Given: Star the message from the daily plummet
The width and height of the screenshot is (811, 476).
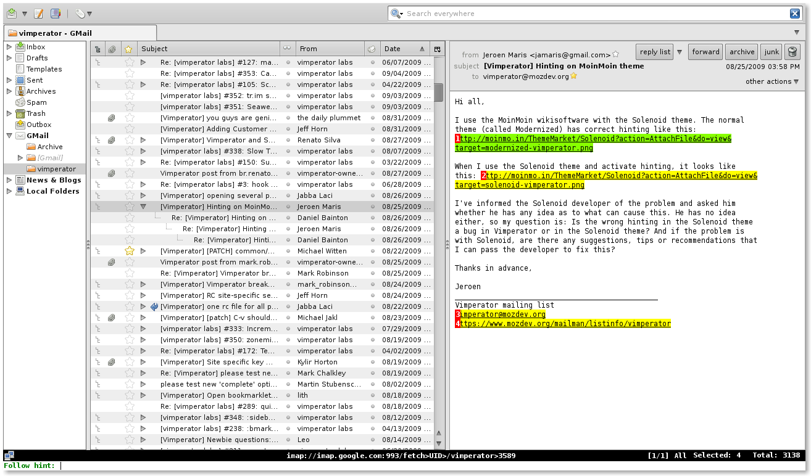Looking at the screenshot, I should coord(129,118).
